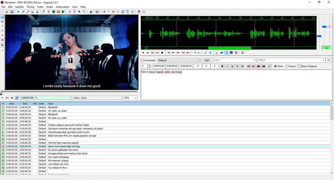The height and width of the screenshot is (180, 334).
Task: Open the Default style dropdown
Action: point(180,60)
